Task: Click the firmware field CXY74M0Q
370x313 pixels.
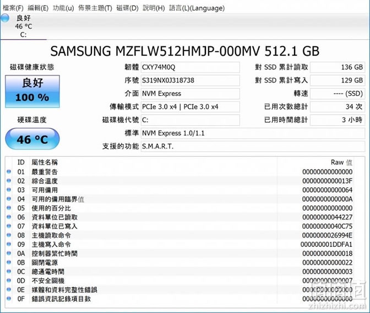Action: click(x=190, y=67)
